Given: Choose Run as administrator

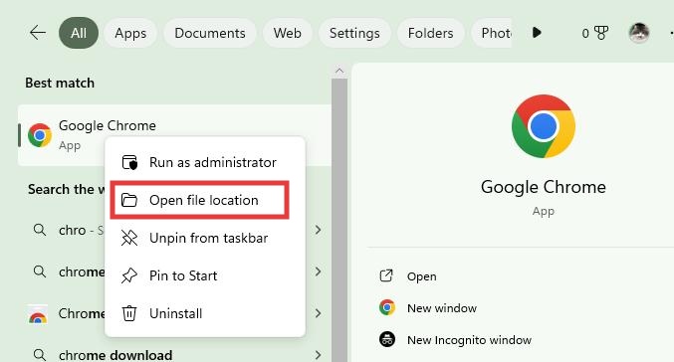Looking at the screenshot, I should pos(205,162).
